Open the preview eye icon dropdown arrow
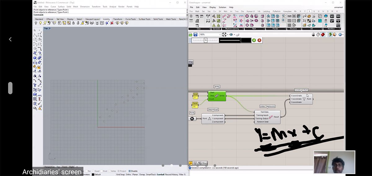 235,35
